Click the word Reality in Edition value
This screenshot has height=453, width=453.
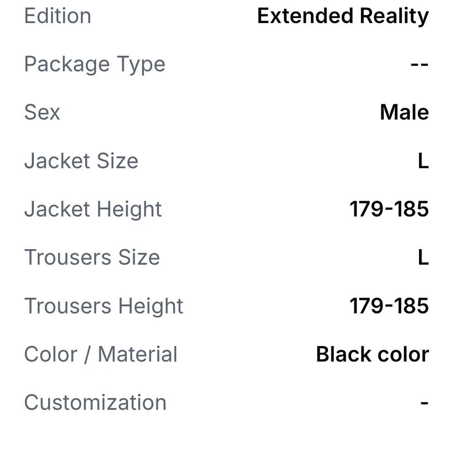pos(395,16)
